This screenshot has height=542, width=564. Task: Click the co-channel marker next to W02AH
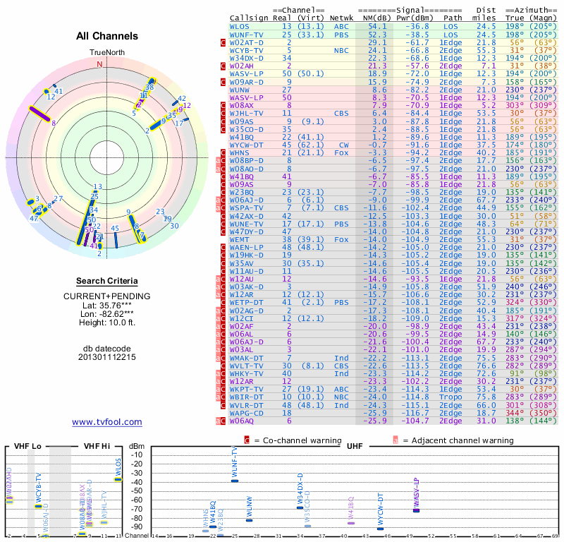(x=223, y=66)
